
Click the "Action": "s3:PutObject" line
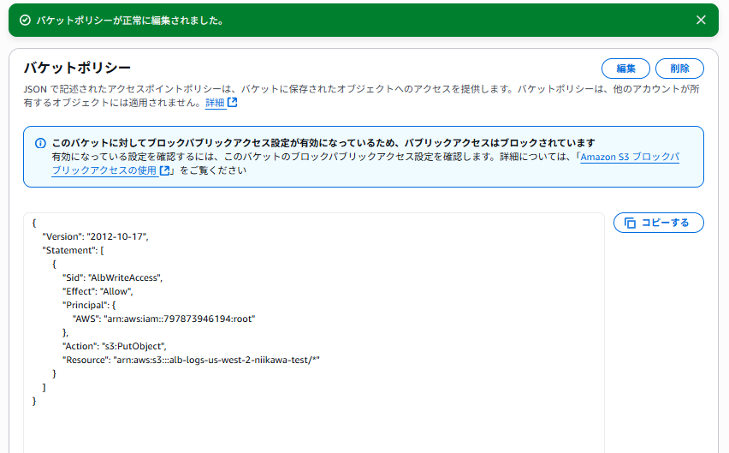tap(115, 347)
